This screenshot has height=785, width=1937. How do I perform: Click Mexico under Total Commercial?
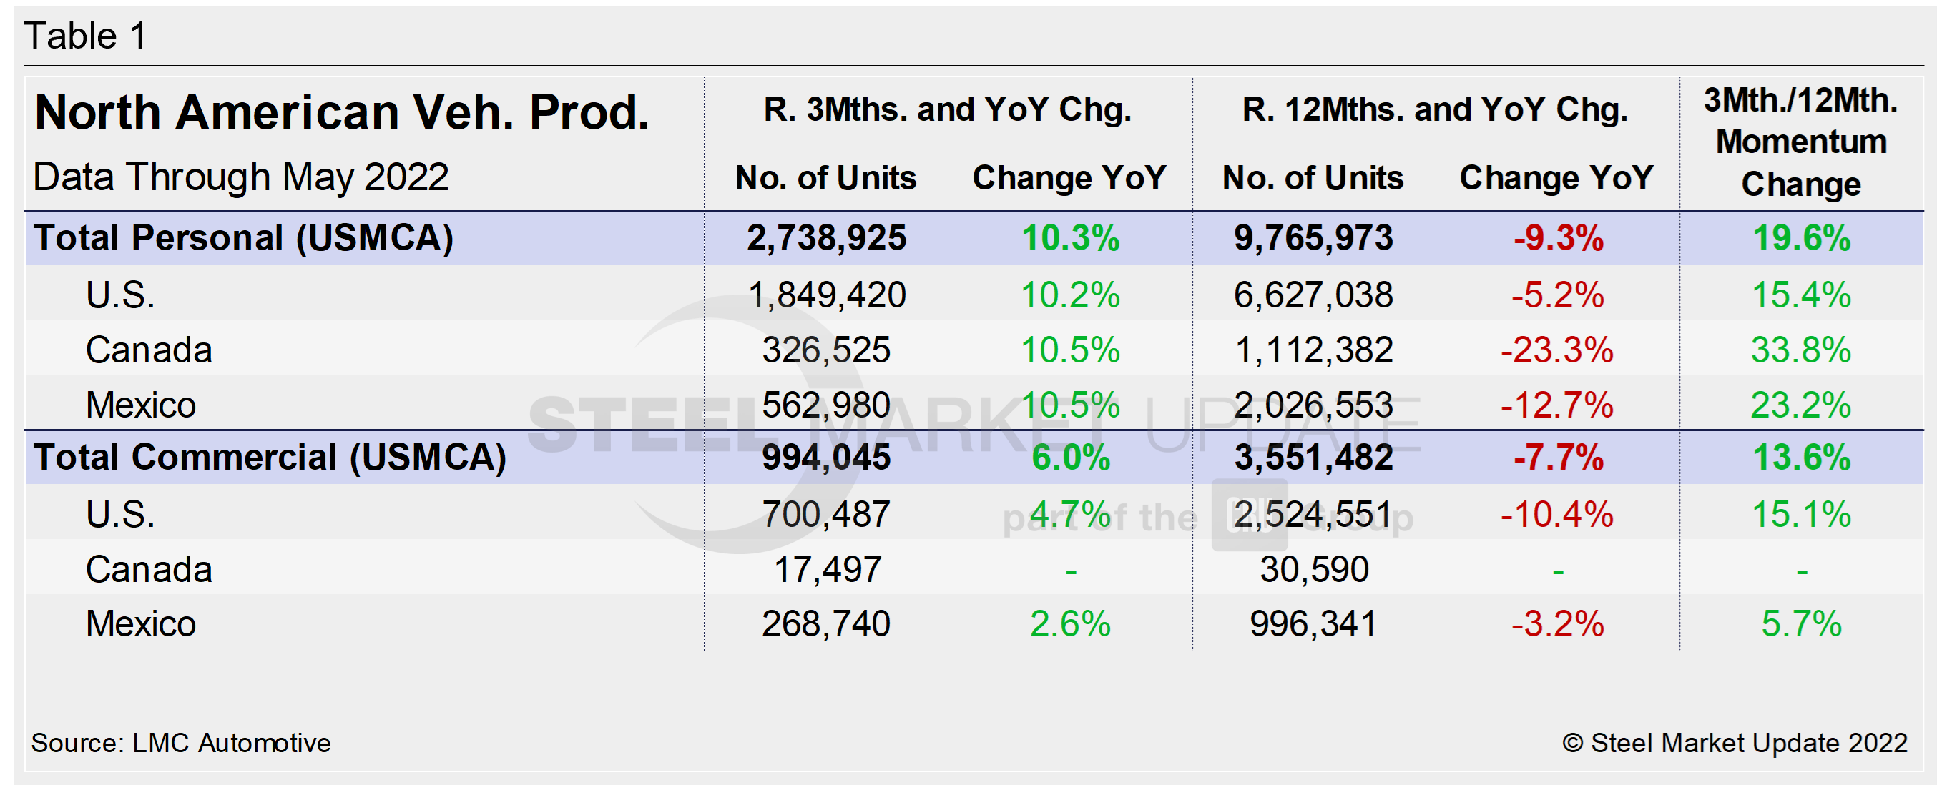pos(141,623)
